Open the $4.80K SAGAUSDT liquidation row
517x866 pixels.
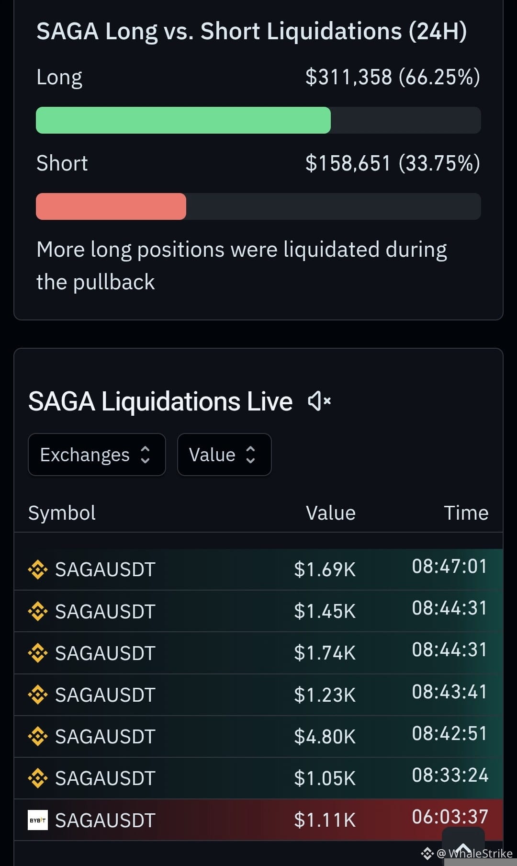[x=258, y=736]
